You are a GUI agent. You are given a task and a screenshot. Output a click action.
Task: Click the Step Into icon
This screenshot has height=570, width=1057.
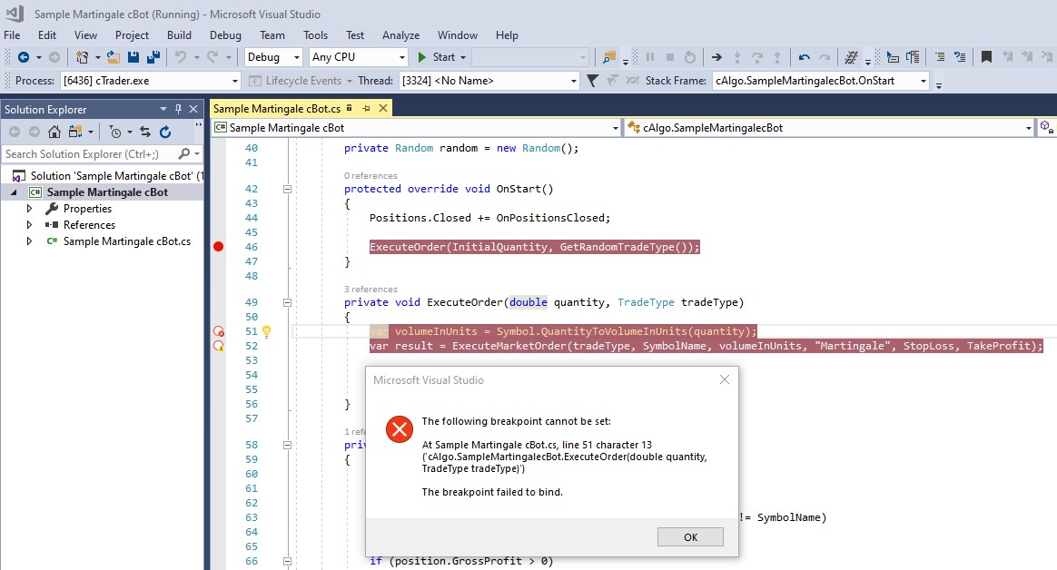736,57
